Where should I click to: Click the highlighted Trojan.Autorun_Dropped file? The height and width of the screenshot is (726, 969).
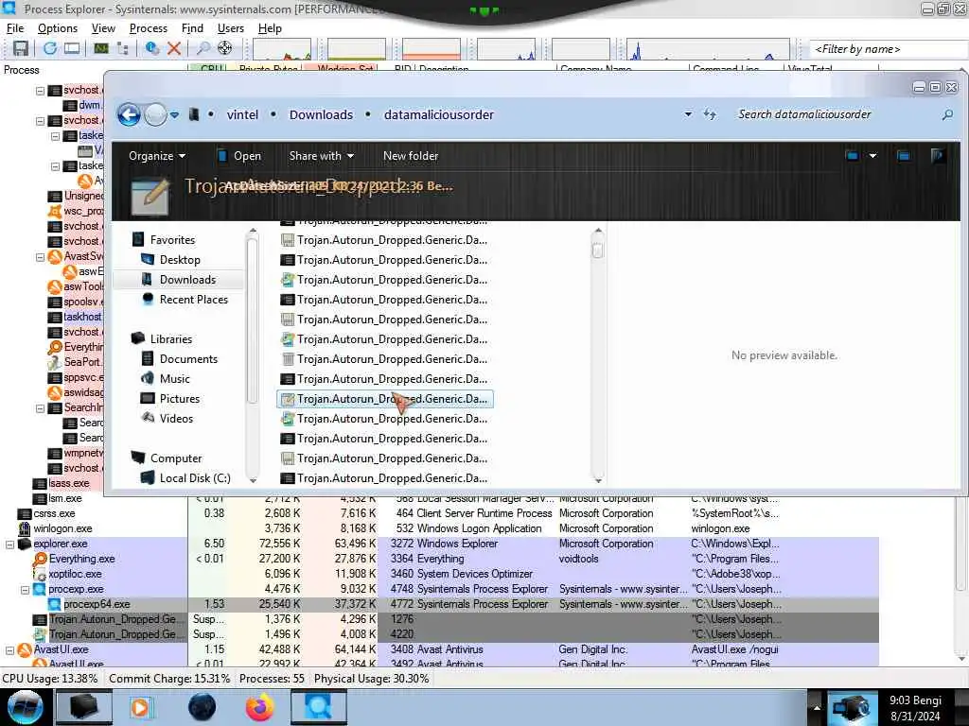point(384,400)
